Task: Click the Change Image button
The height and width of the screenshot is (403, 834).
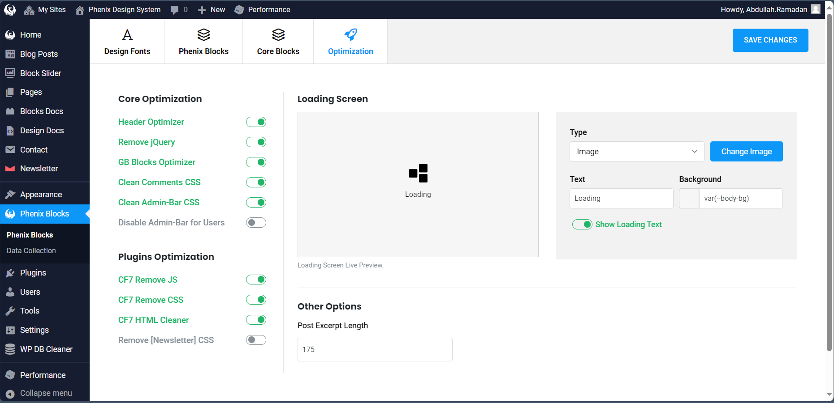Action: [747, 152]
